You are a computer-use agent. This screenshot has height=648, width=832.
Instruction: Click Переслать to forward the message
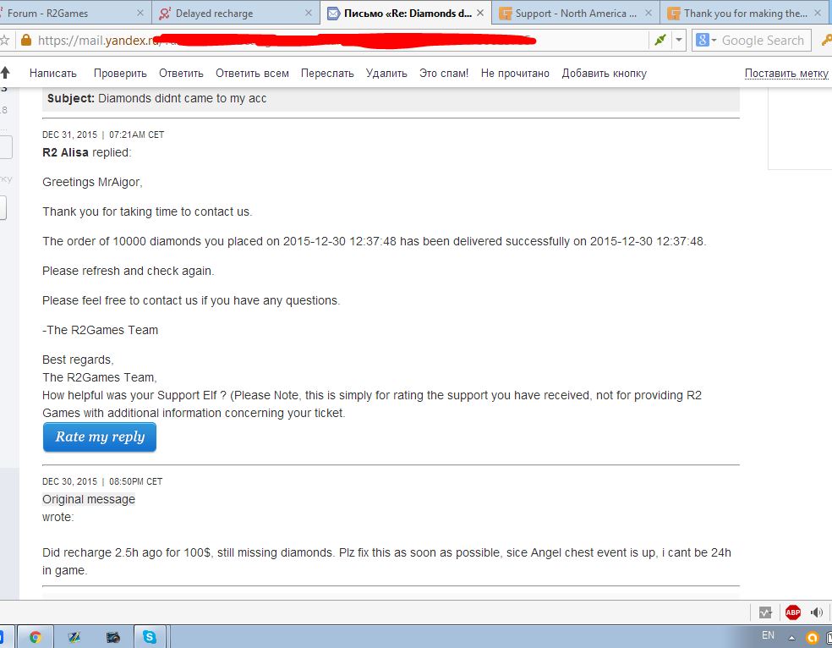pyautogui.click(x=327, y=74)
